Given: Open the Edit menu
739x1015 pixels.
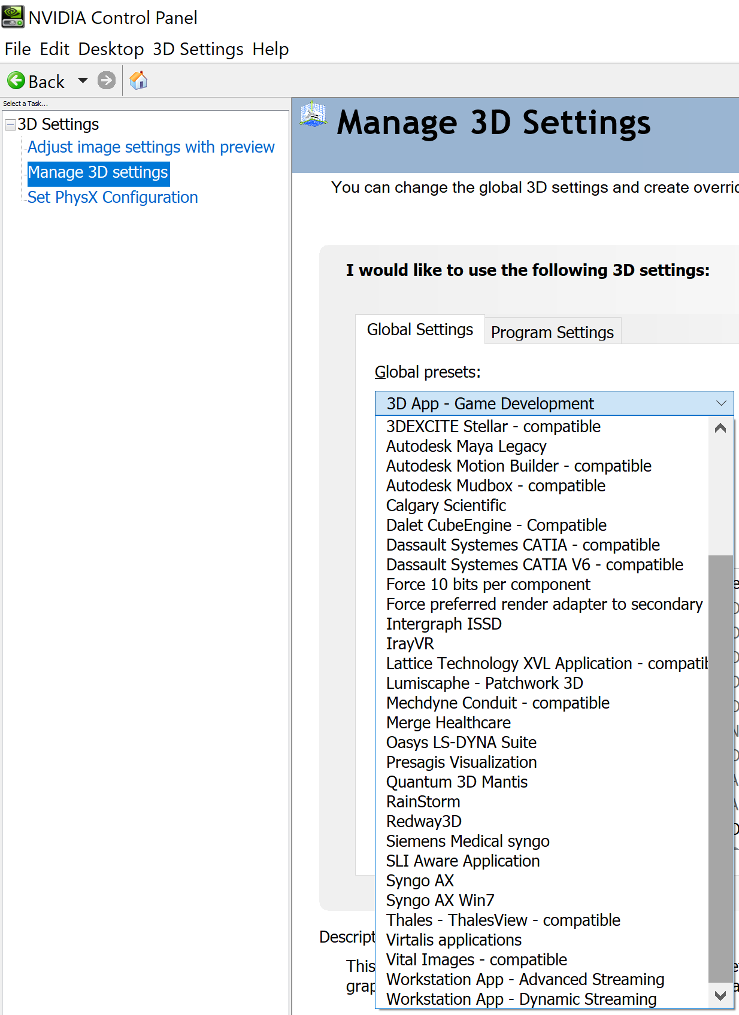Looking at the screenshot, I should (54, 49).
